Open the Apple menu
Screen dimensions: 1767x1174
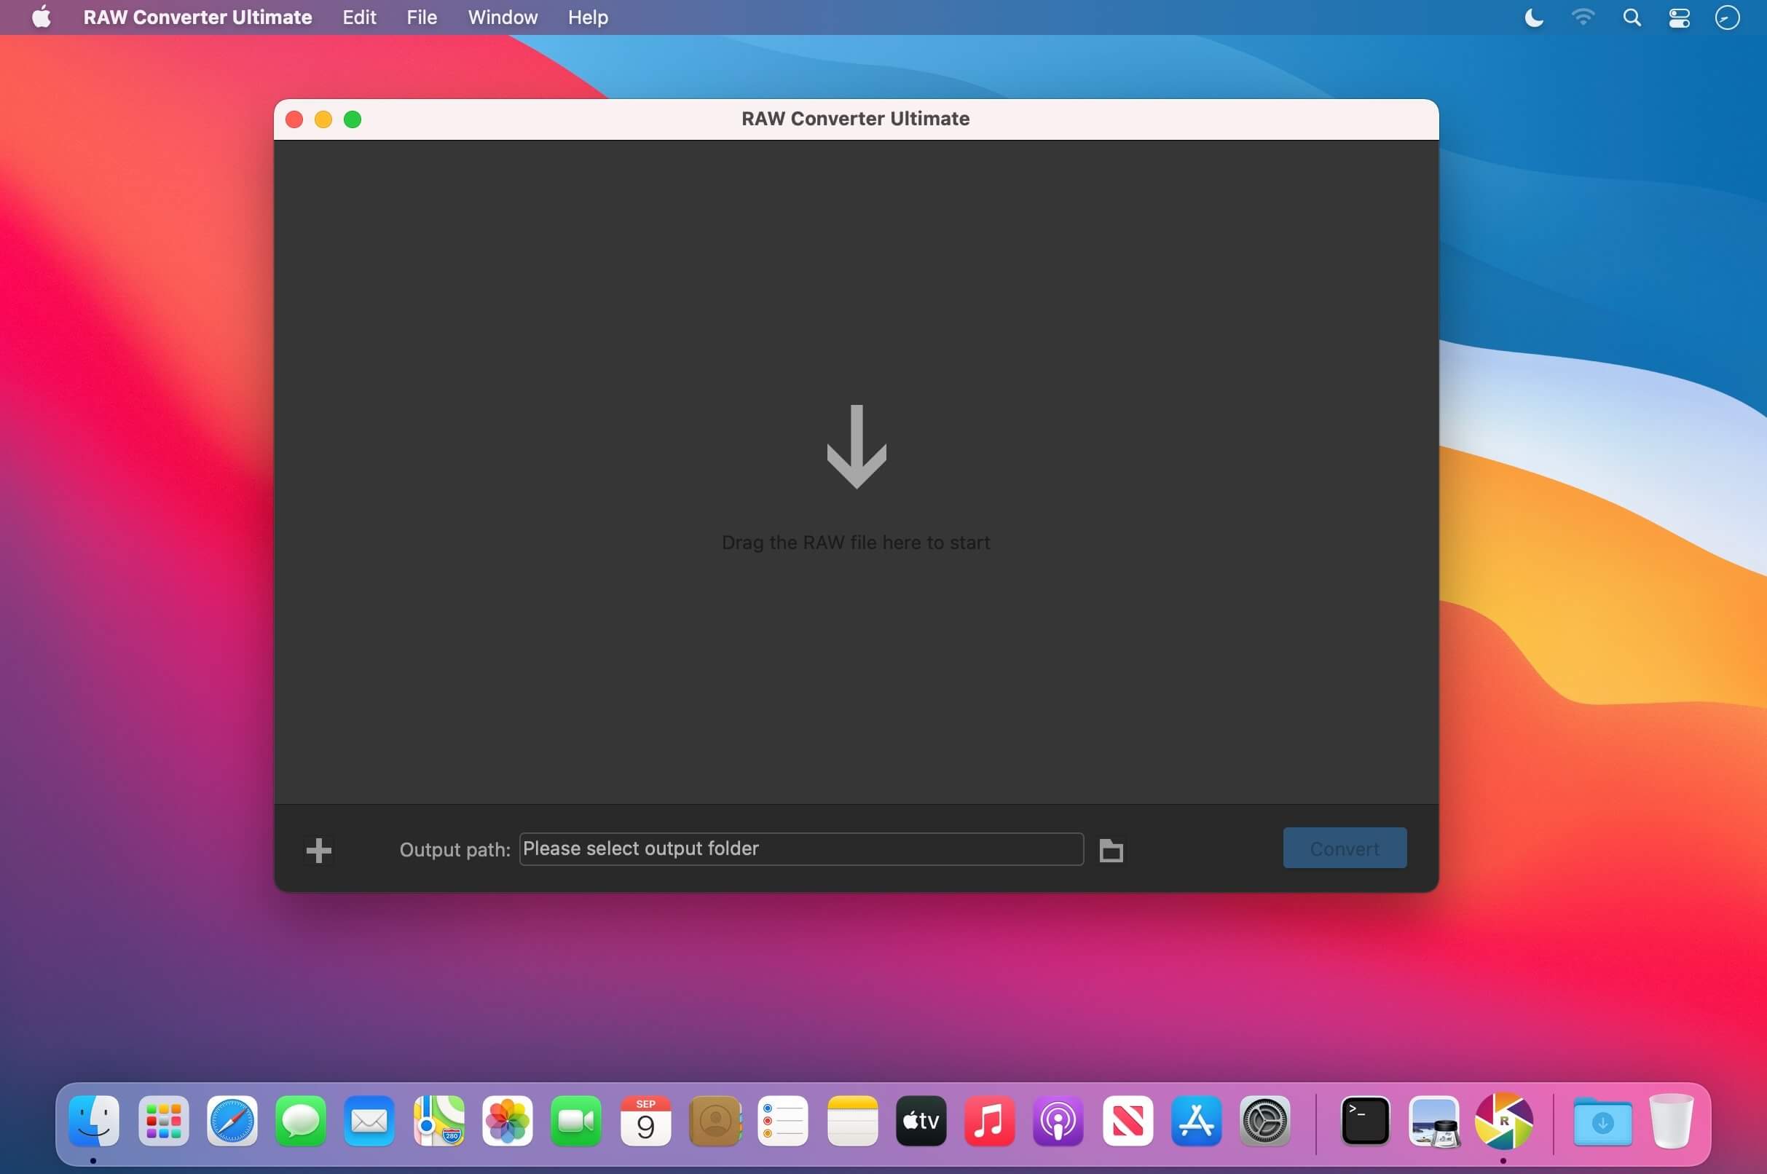pyautogui.click(x=42, y=17)
